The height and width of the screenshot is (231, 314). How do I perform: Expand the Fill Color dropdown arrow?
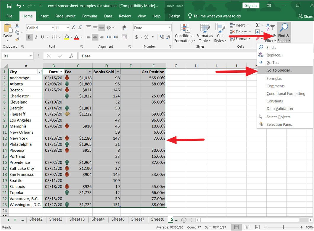coord(71,37)
